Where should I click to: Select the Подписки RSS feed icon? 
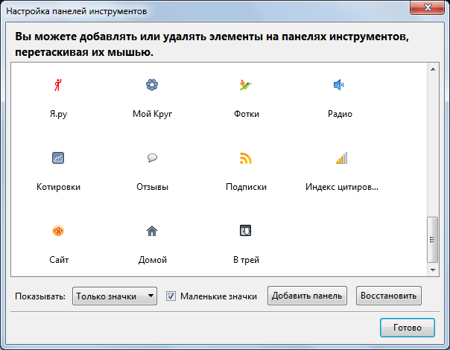pyautogui.click(x=246, y=158)
